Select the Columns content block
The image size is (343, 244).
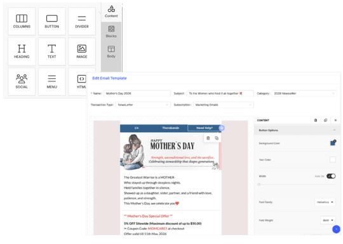22,21
